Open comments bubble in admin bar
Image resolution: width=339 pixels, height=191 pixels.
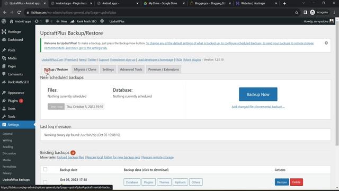[49, 21]
